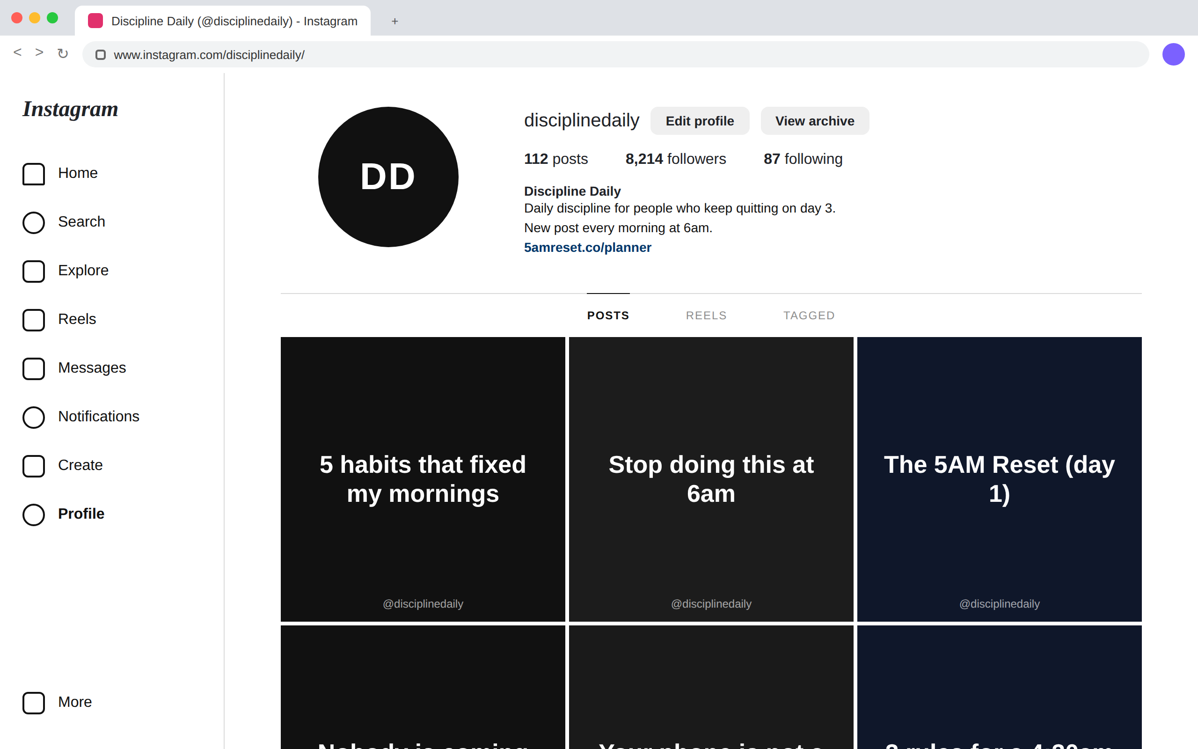Open 'The 5AM Reset (day 1)' post

(x=999, y=479)
